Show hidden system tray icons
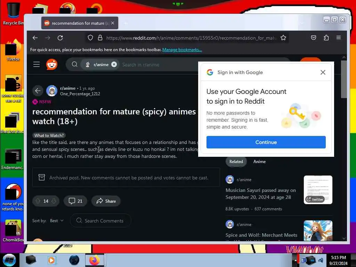Viewport: 356px width, 267px height. [x=296, y=260]
